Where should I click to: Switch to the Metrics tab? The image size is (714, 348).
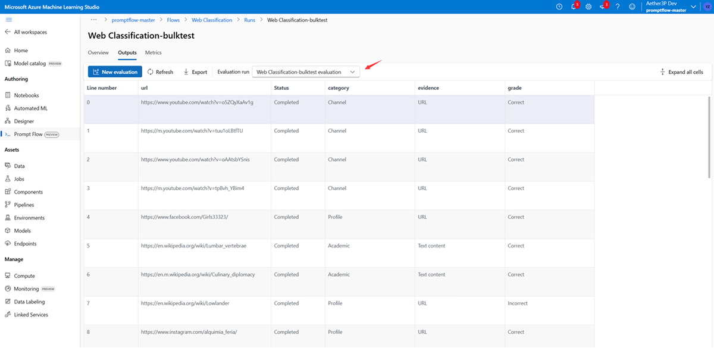154,53
